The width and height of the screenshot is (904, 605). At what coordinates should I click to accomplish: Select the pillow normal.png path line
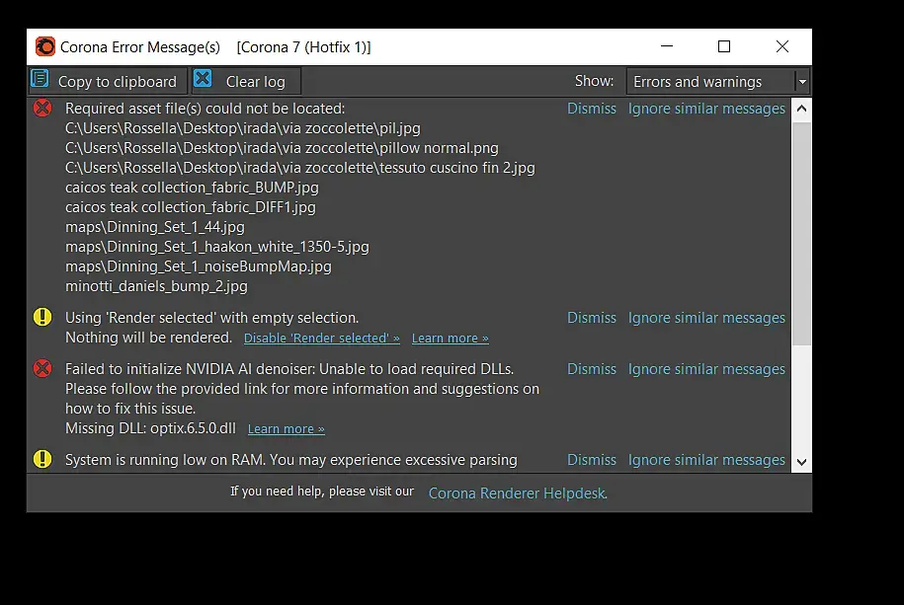(x=282, y=148)
